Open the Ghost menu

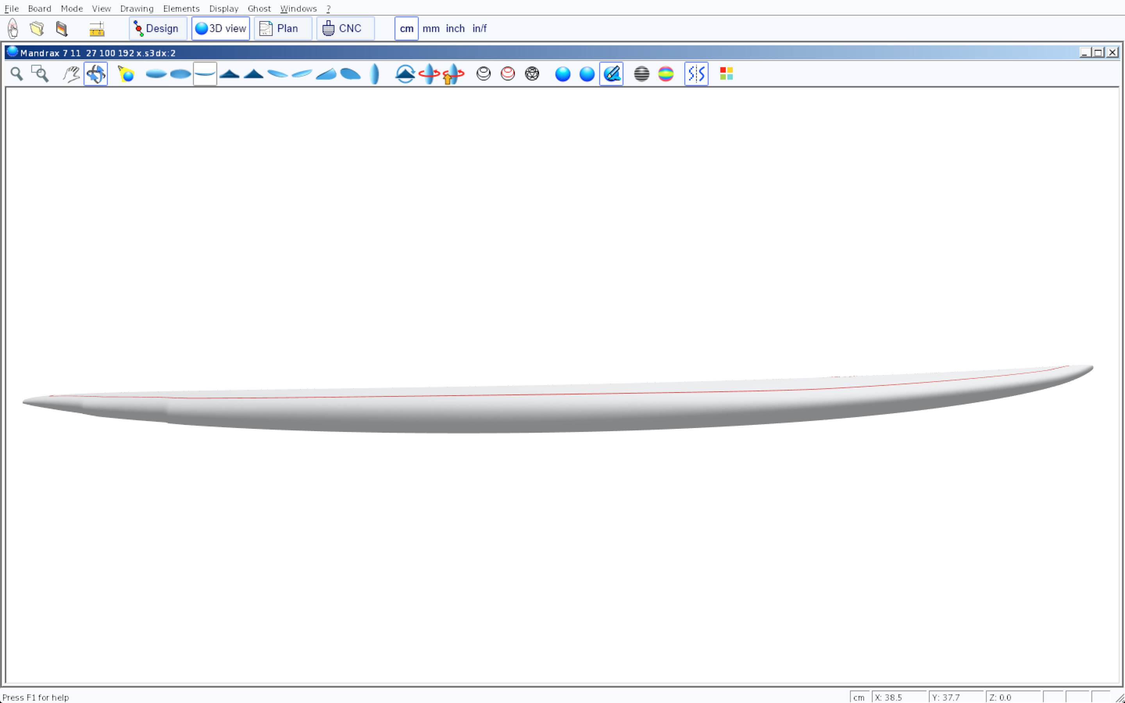(x=259, y=8)
